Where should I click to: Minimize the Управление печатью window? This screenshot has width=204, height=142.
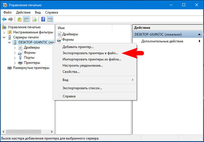(x=171, y=5)
